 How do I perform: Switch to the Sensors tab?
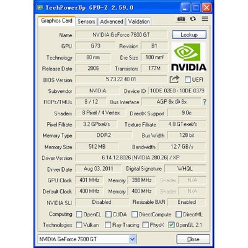pos(86,22)
